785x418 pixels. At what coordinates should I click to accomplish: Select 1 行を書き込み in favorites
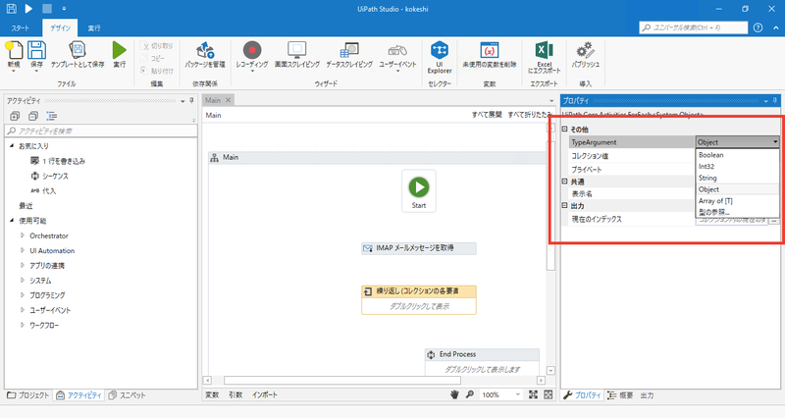pyautogui.click(x=58, y=161)
